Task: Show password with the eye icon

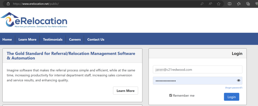Action: point(239,80)
